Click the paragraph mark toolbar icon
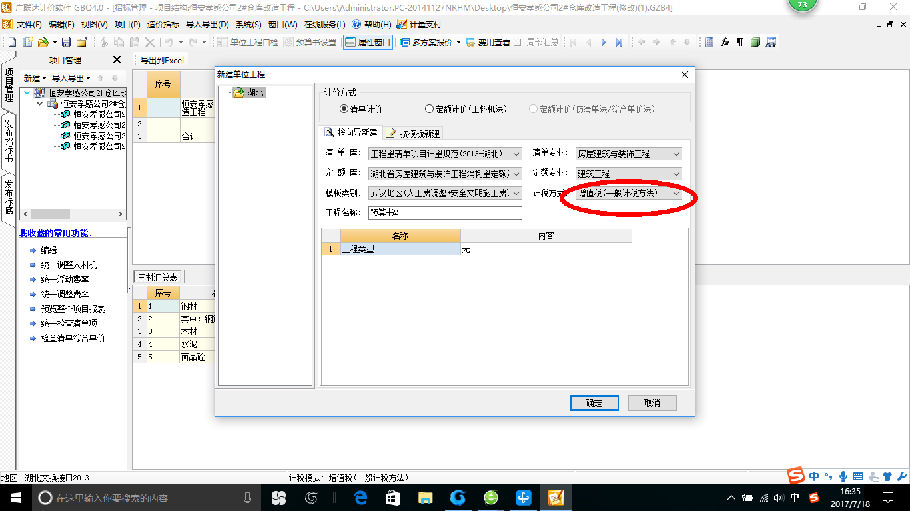The height and width of the screenshot is (511, 910). click(x=740, y=43)
